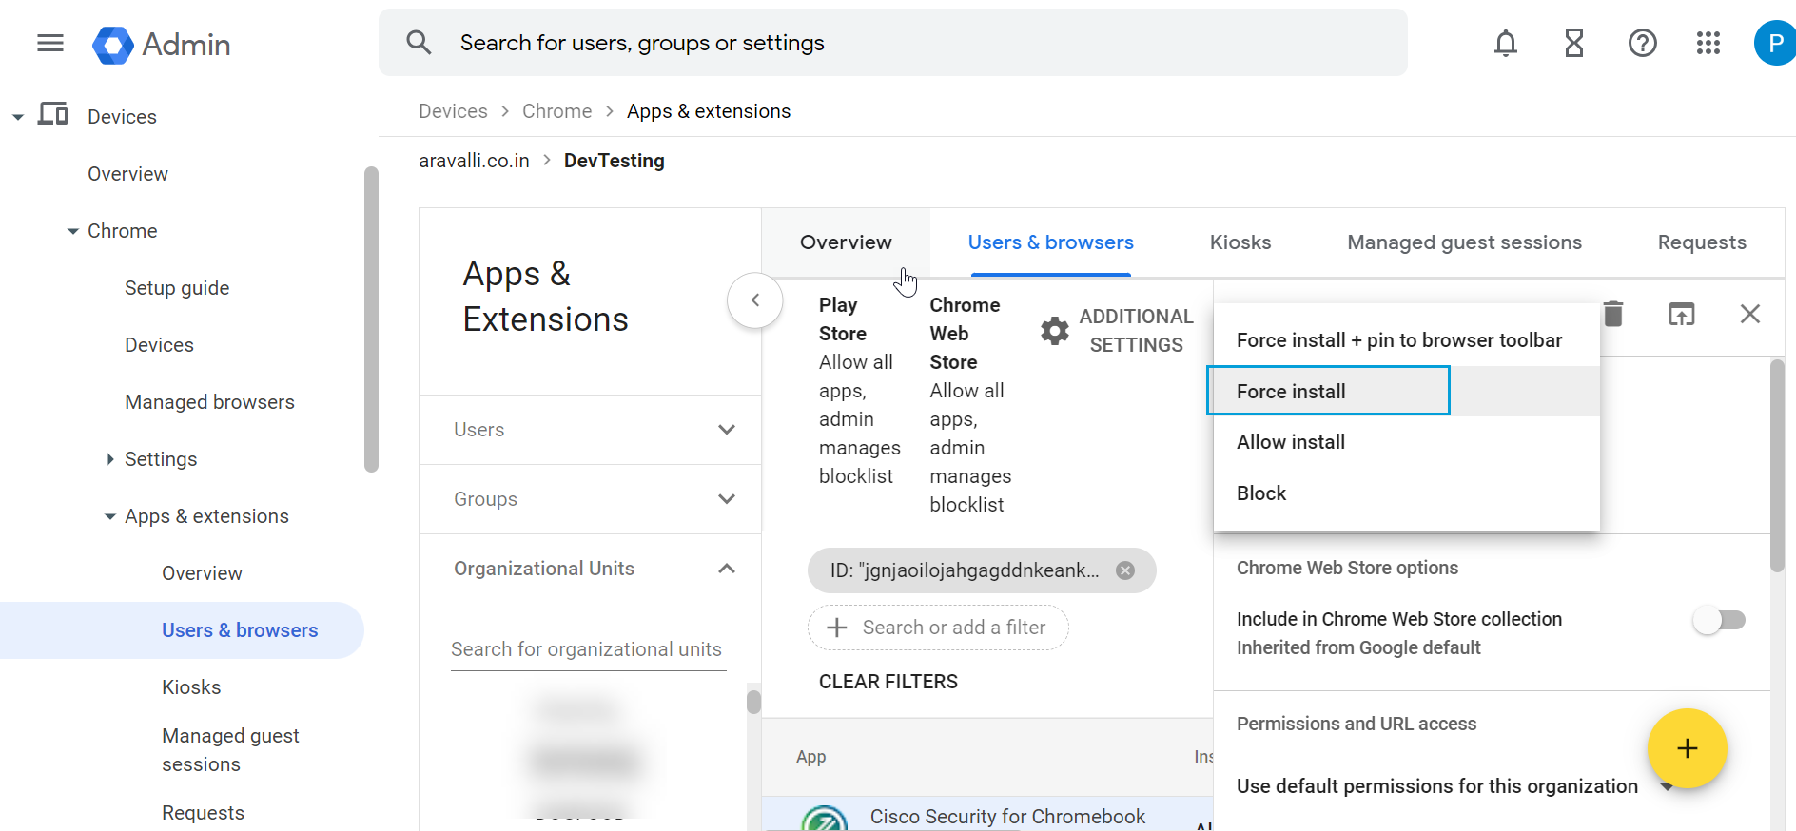The image size is (1796, 831).
Task: Open Devices under Chrome in sidebar
Action: click(x=159, y=345)
